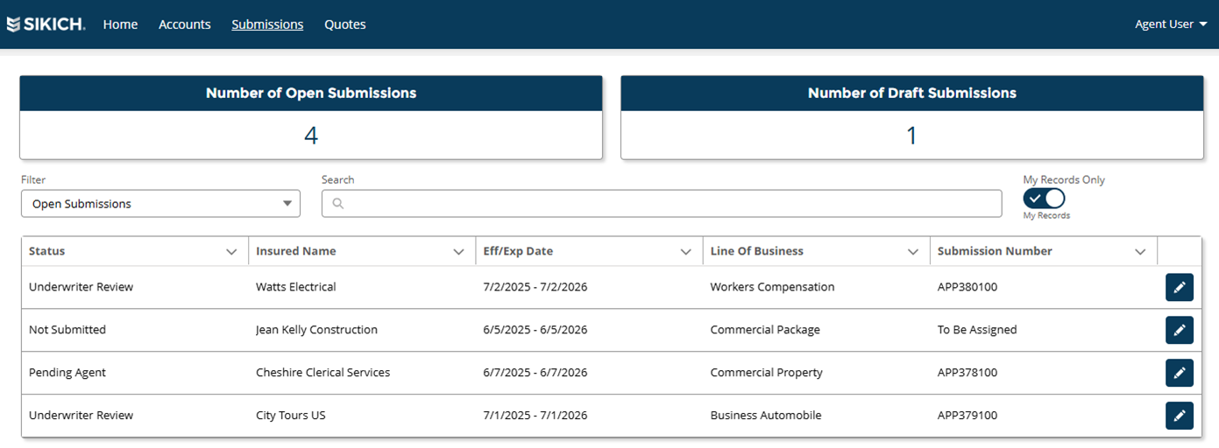Image resolution: width=1219 pixels, height=448 pixels.
Task: Open edit for Cheshire Clerical Services row
Action: [x=1179, y=373]
